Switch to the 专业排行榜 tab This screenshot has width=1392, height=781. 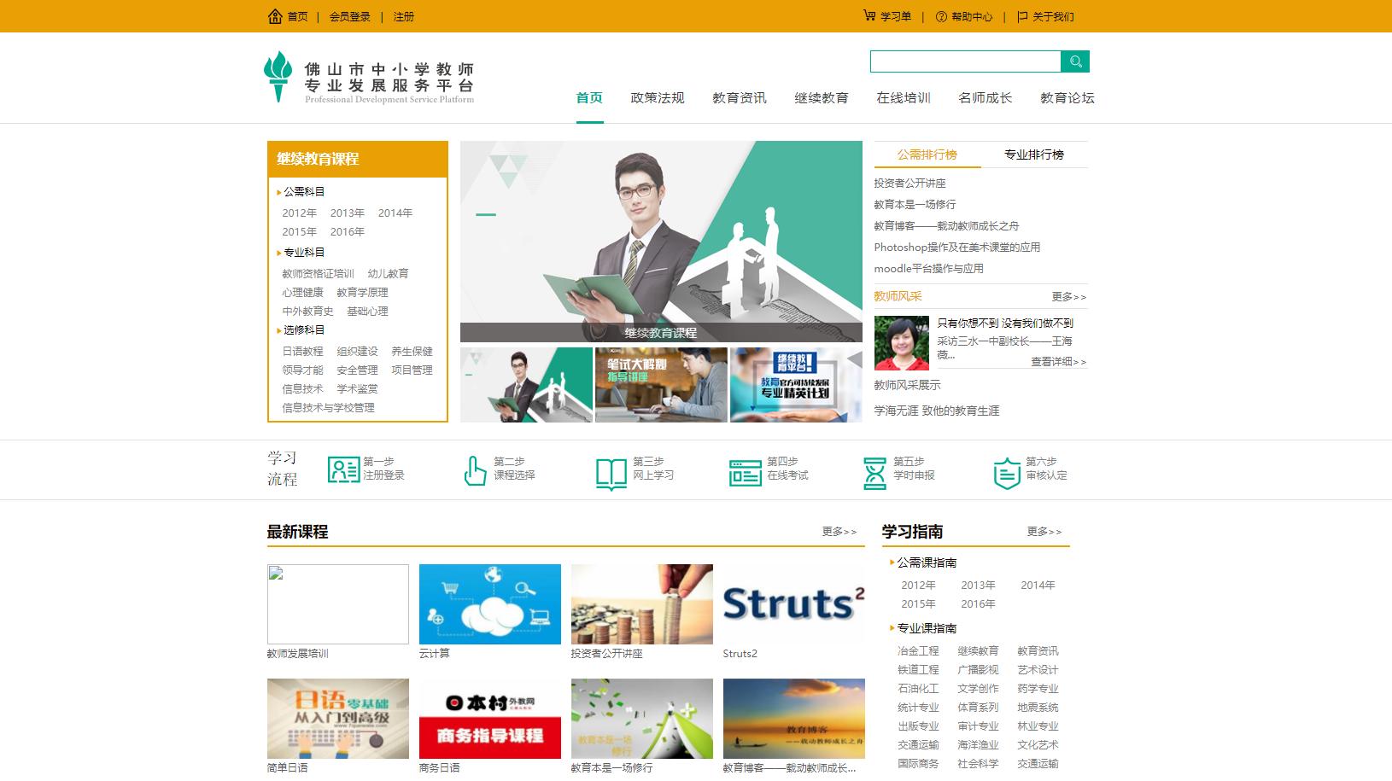[1034, 154]
